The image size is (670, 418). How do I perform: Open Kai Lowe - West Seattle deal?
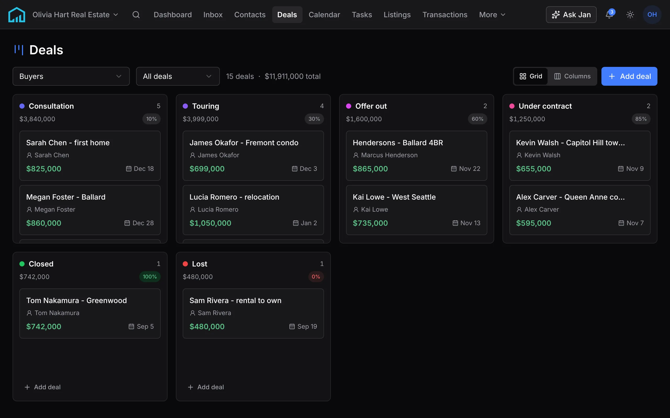417,210
